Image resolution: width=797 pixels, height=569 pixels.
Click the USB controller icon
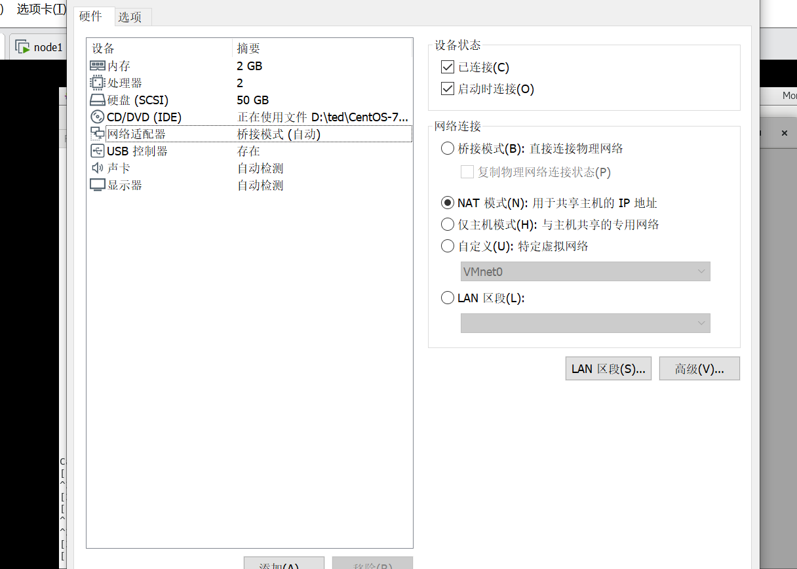(x=97, y=151)
